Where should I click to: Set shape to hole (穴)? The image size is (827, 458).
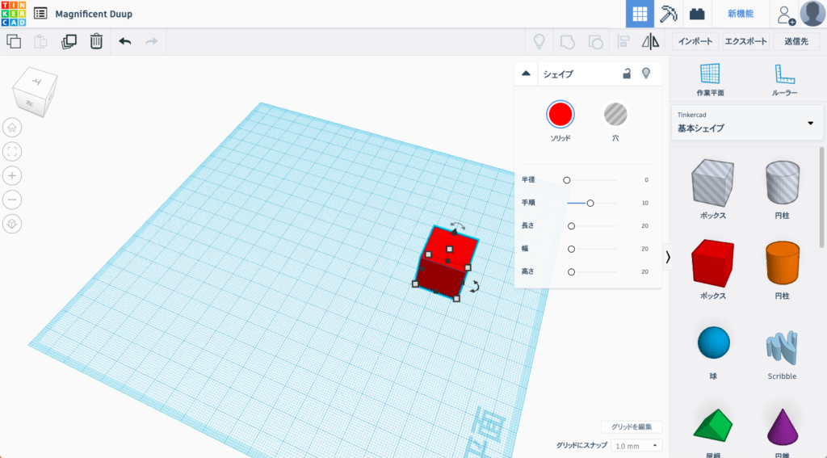click(615, 115)
